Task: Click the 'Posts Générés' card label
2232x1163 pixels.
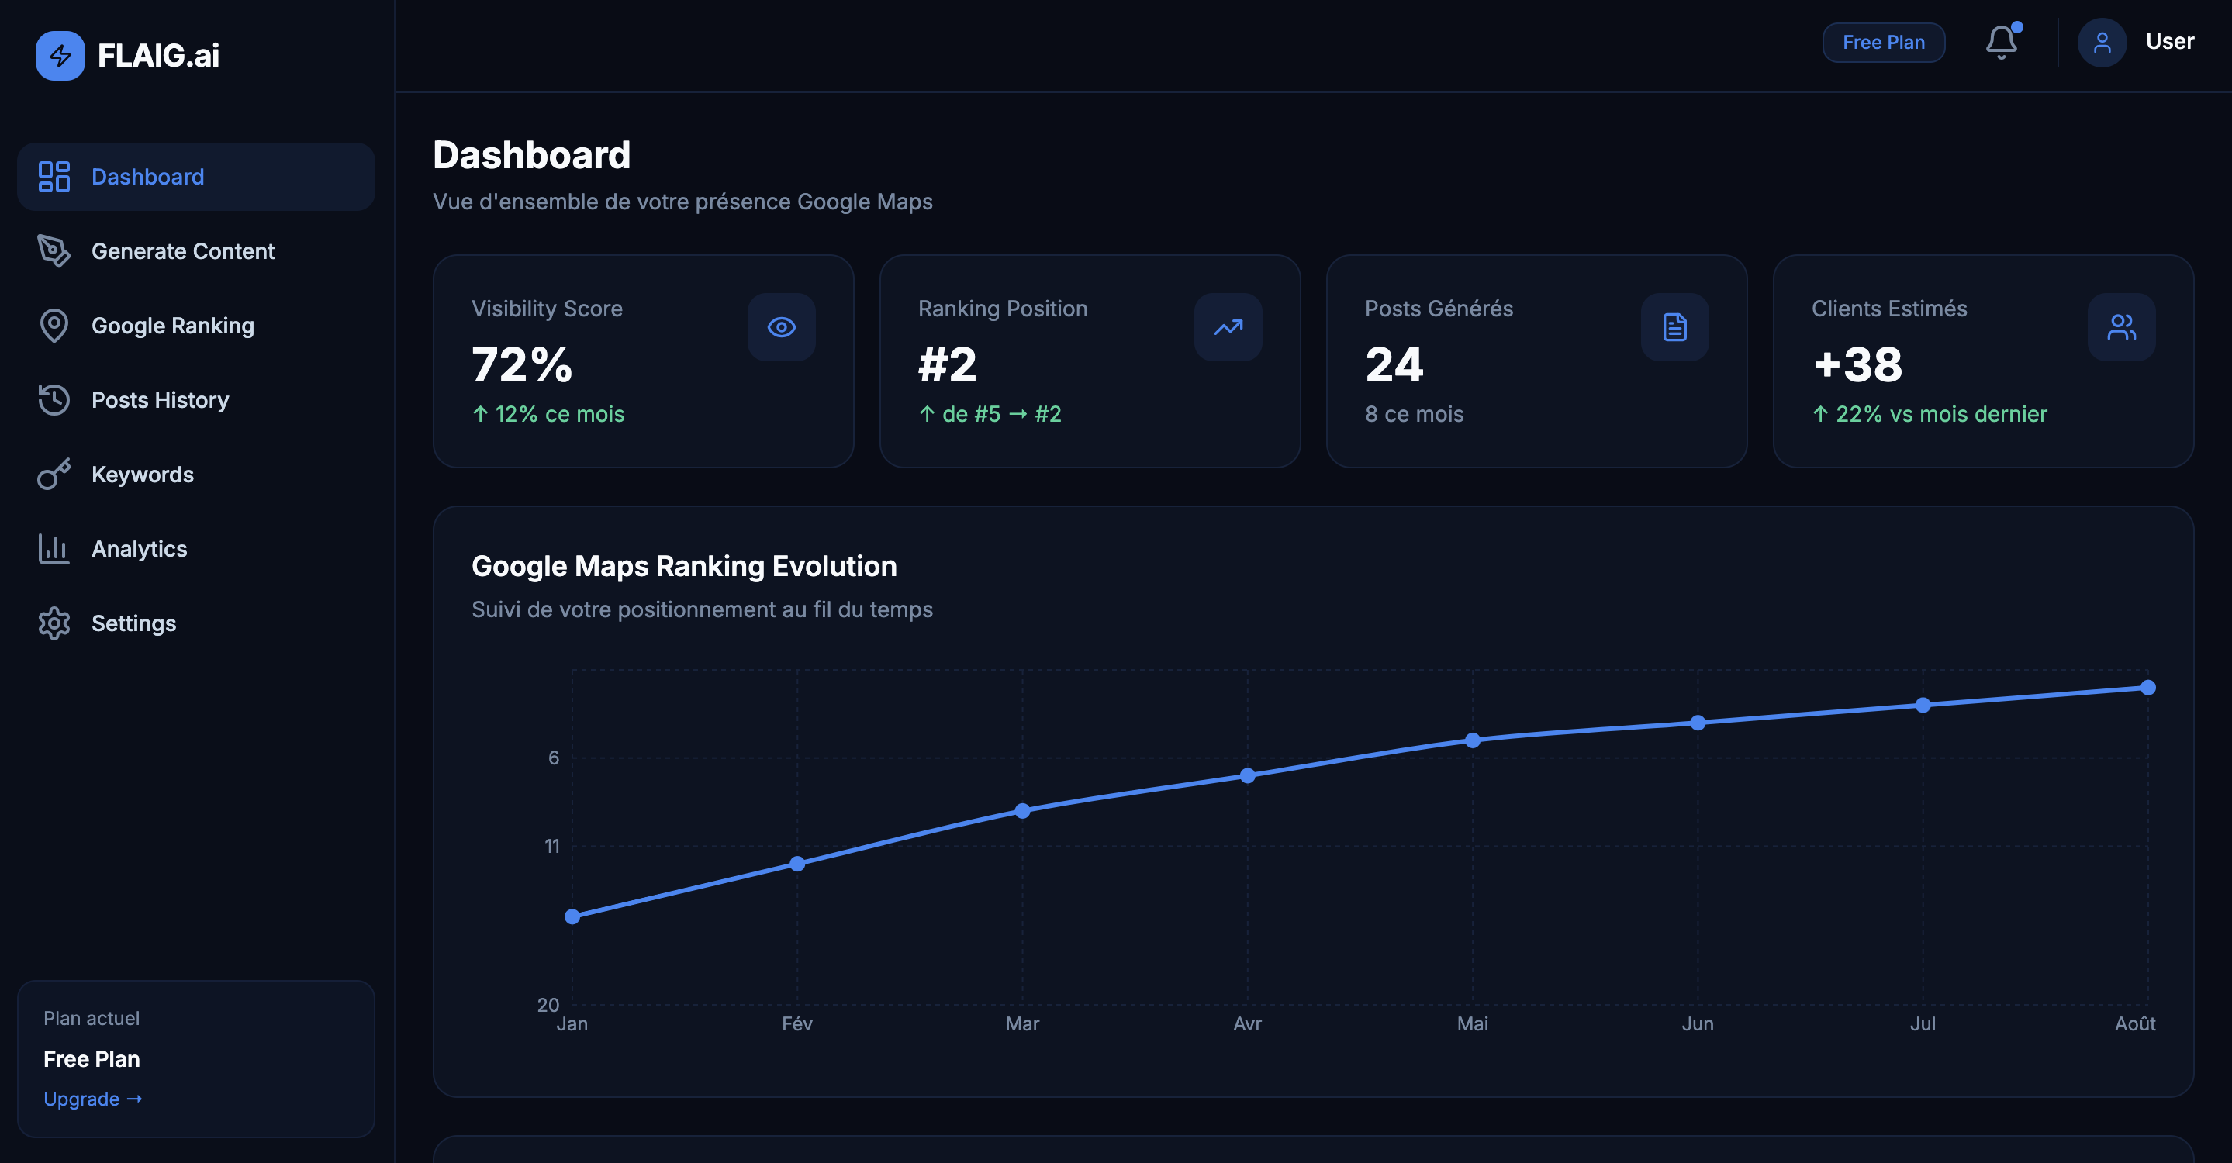Action: (x=1439, y=309)
